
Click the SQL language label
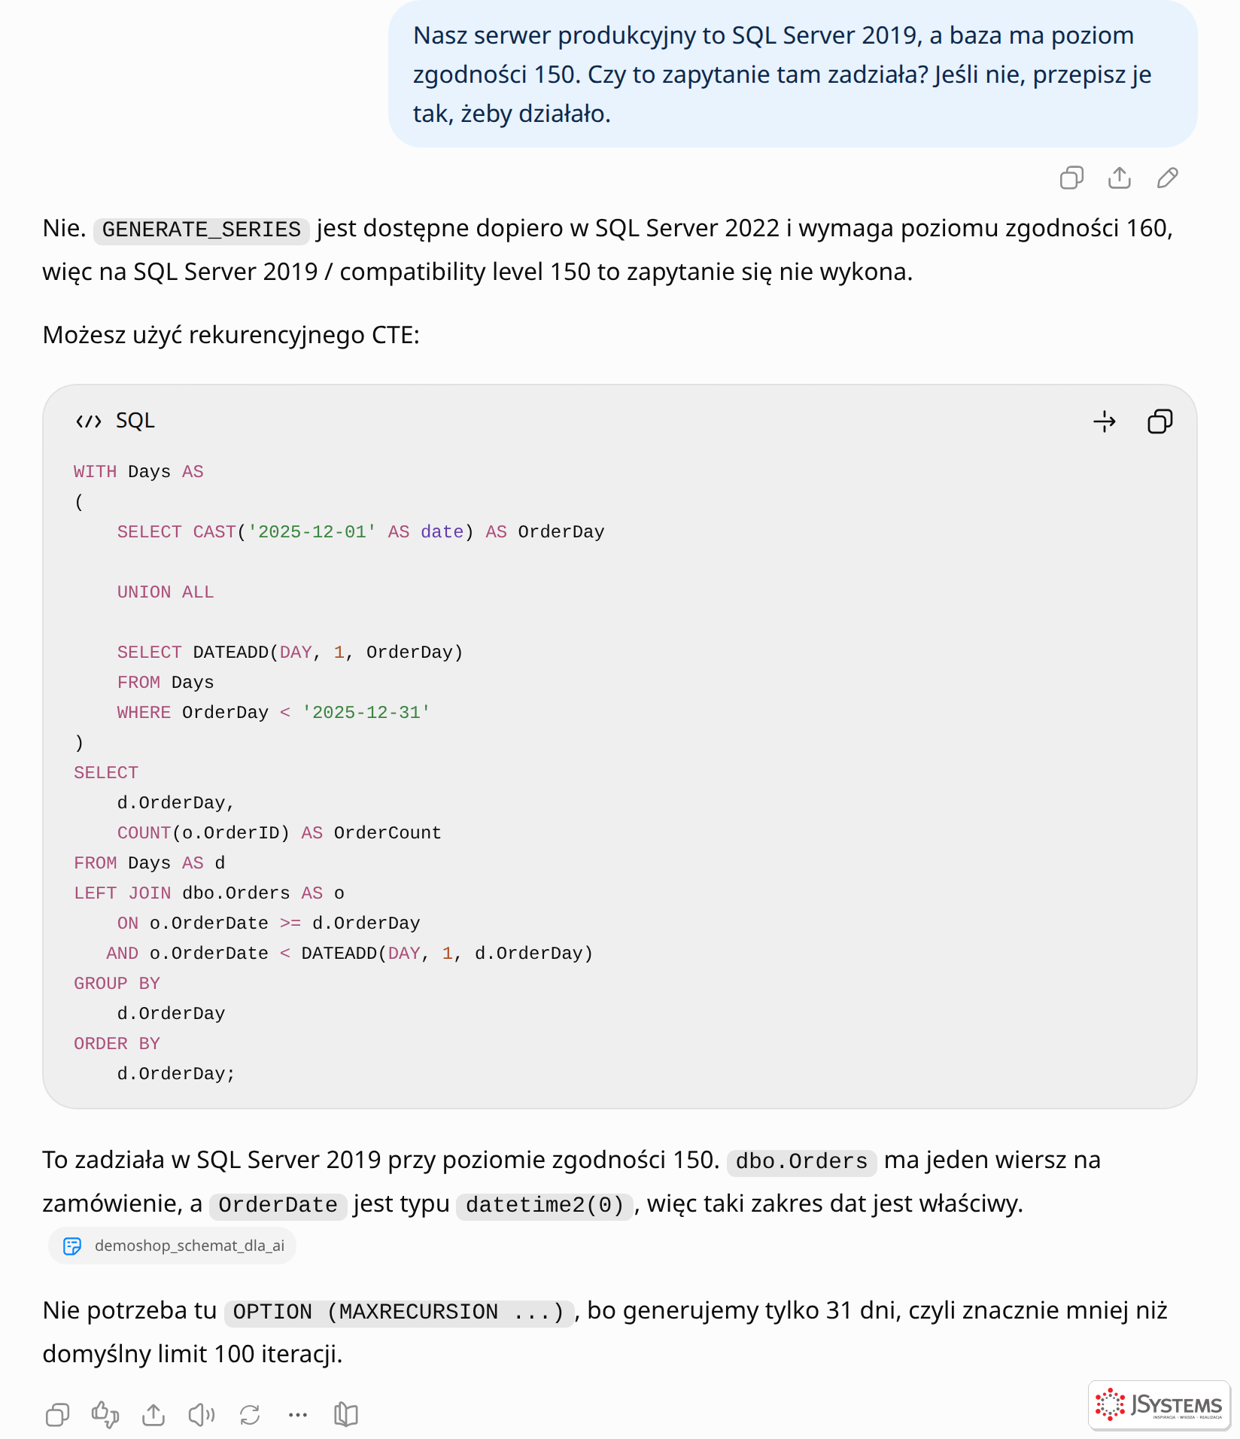pos(135,421)
